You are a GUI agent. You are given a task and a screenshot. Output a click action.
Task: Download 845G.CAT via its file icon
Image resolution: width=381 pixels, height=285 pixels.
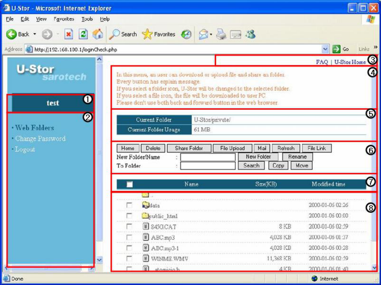coord(146,227)
